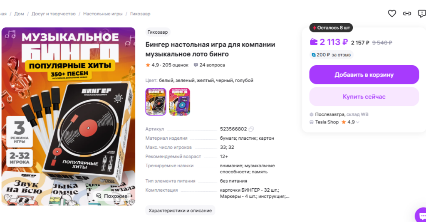Show similar items via Похожие button
The height and width of the screenshot is (222, 426).
(112, 196)
